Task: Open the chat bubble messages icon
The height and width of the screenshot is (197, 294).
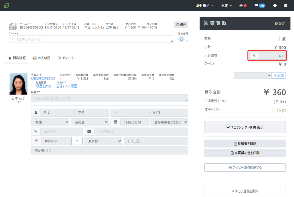Action: 275,6
